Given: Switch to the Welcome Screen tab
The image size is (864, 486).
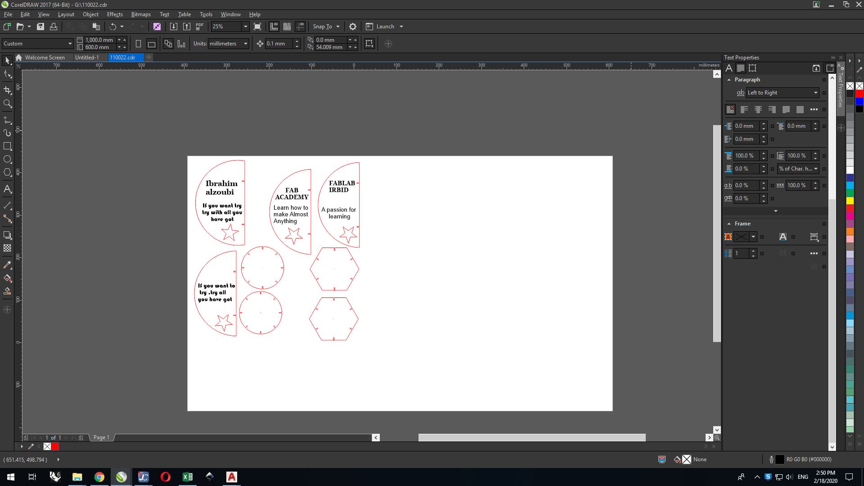Looking at the screenshot, I should coord(40,58).
